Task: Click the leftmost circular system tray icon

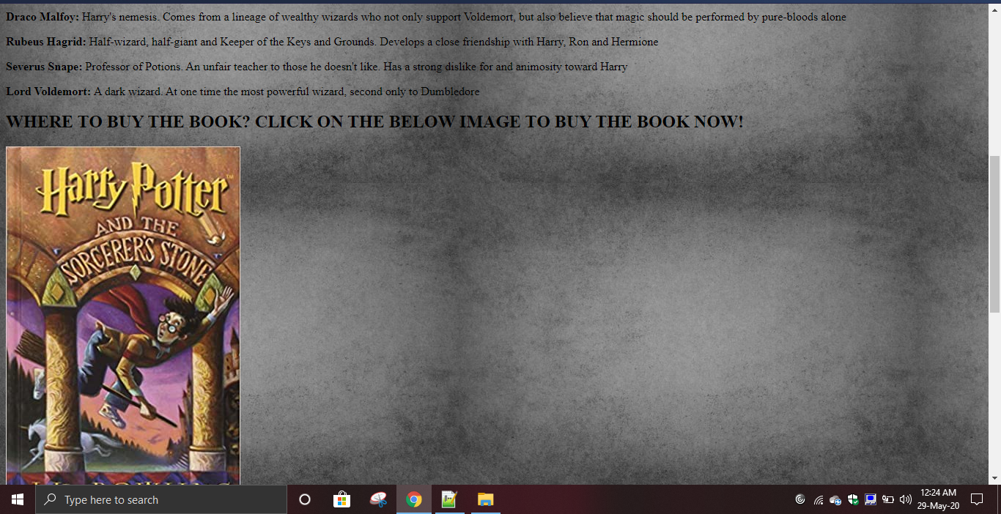Action: 800,499
